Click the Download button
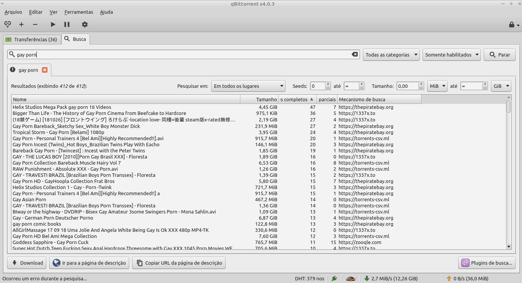 26,263
